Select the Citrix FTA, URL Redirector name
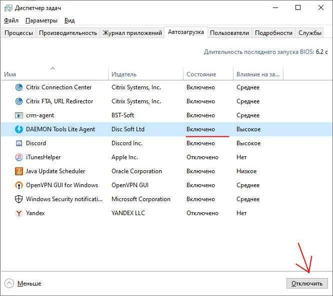This screenshot has height=296, width=333. click(x=59, y=101)
